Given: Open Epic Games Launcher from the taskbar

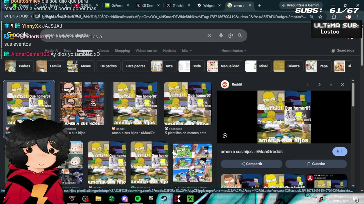Looking at the screenshot, I should (x=151, y=199).
